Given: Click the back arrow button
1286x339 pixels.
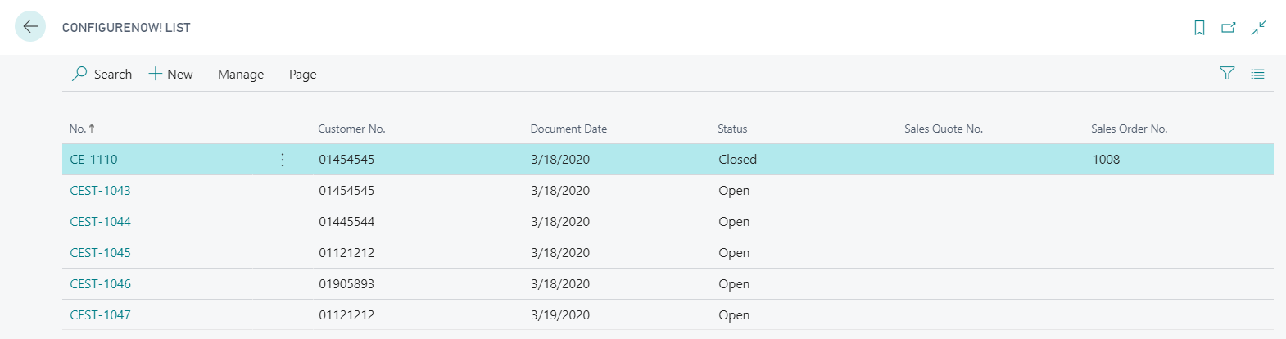Looking at the screenshot, I should tap(30, 27).
